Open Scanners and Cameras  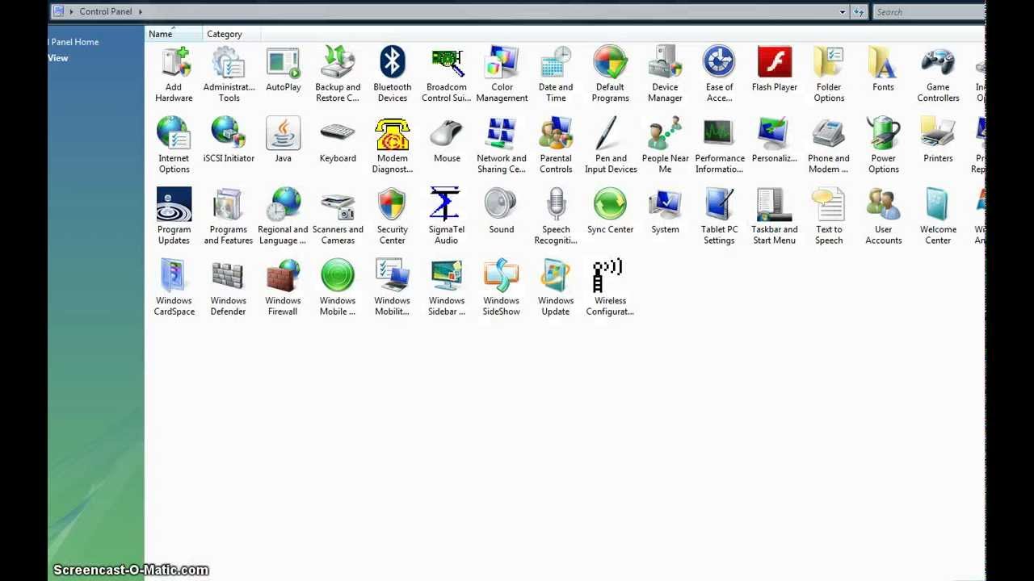(x=338, y=216)
